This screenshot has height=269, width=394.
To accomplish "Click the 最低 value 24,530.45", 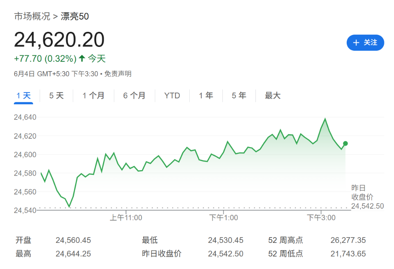I will tap(225, 241).
